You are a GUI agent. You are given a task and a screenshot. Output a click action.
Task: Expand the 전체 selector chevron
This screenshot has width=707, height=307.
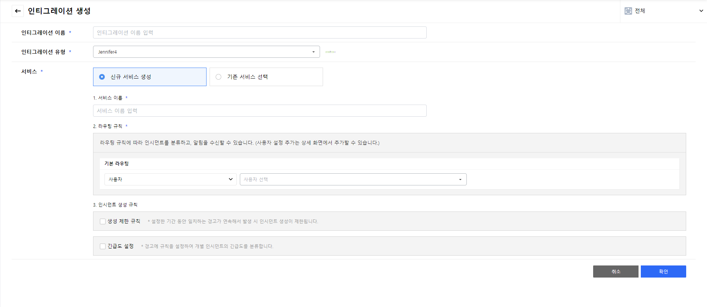point(701,11)
